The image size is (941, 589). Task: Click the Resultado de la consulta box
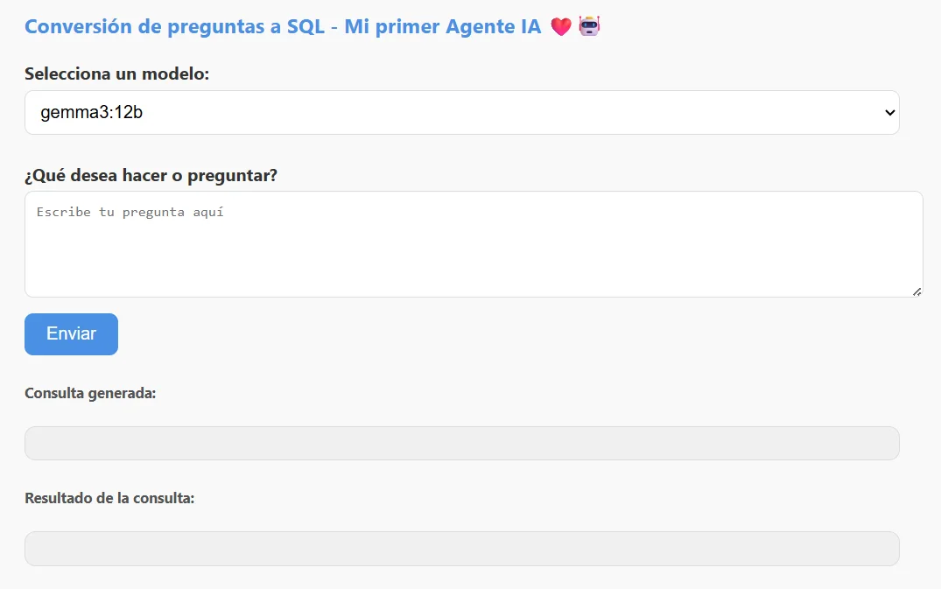coord(461,549)
